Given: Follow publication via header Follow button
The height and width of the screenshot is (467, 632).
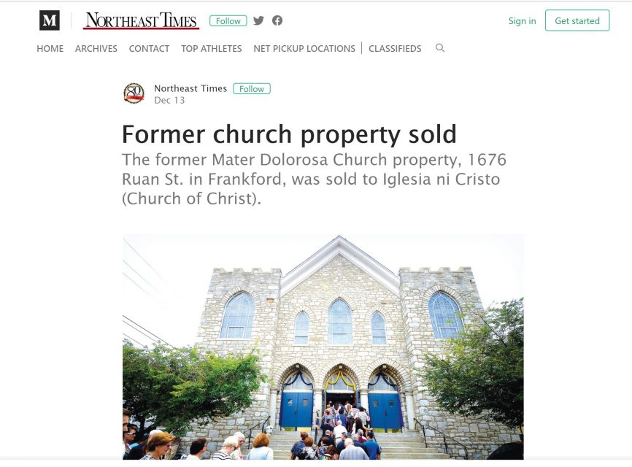Looking at the screenshot, I should point(228,21).
